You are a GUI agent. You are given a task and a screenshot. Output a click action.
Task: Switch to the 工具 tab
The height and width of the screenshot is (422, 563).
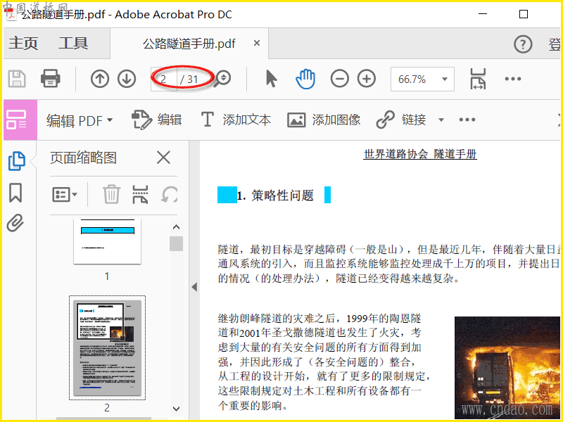(73, 43)
